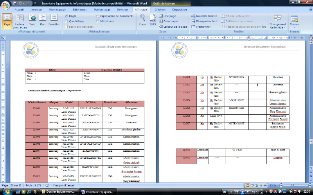Open the Macros dropdown
313x195 pixels.
click(x=294, y=21)
